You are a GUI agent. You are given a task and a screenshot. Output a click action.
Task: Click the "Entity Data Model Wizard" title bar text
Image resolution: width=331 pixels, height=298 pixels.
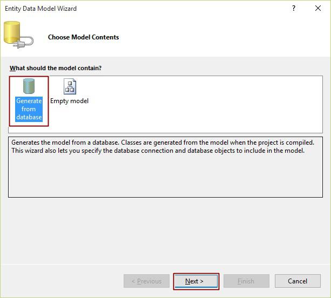click(x=40, y=9)
